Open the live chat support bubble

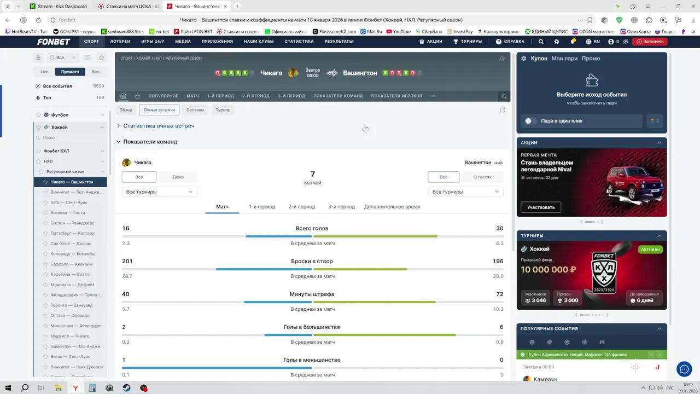[x=684, y=369]
